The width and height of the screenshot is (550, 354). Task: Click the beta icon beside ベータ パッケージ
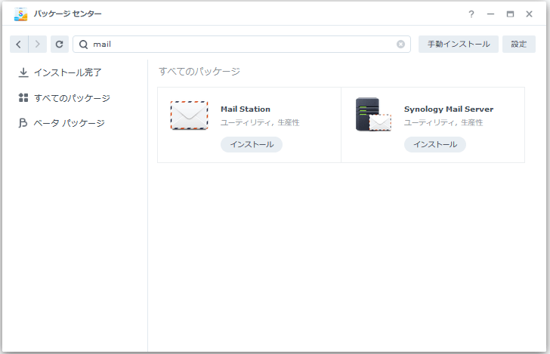click(23, 123)
